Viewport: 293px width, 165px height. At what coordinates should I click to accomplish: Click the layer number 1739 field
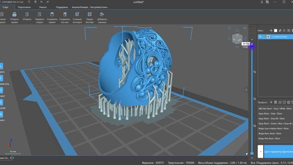(x=245, y=47)
